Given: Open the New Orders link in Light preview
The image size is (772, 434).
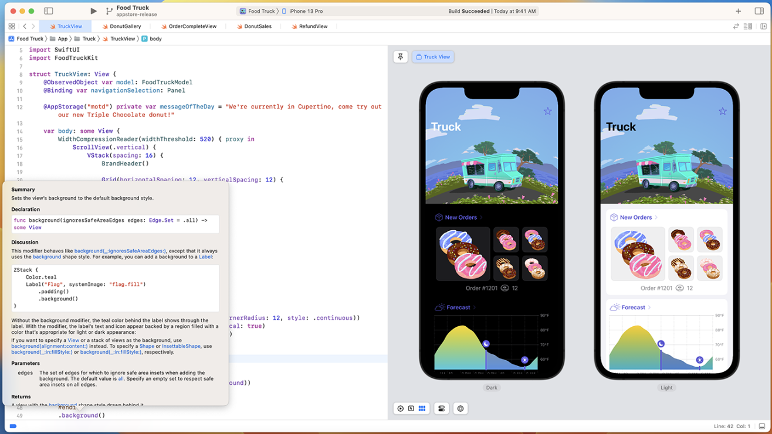Looking at the screenshot, I should click(x=636, y=217).
